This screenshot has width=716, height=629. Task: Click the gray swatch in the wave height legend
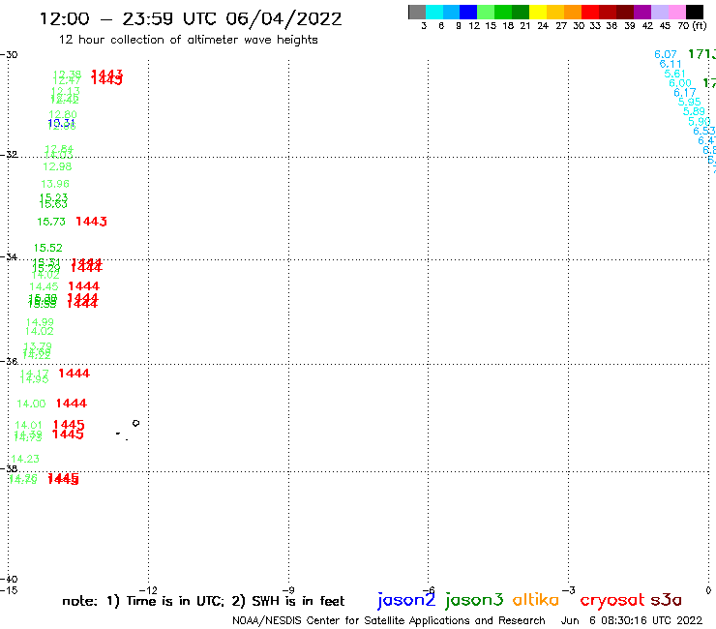point(417,12)
